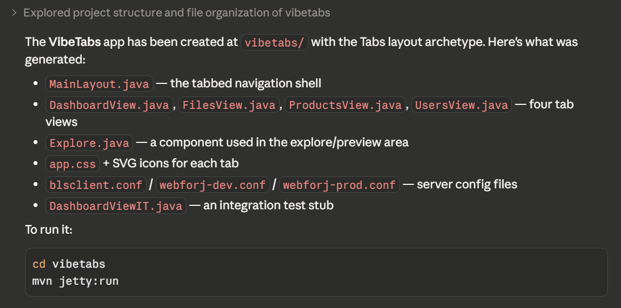
Task: Click the 'server config files' description
Action: [467, 184]
